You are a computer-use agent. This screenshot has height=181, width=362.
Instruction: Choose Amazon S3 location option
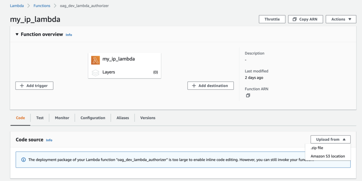click(x=327, y=156)
